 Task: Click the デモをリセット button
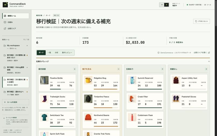coord(201,21)
